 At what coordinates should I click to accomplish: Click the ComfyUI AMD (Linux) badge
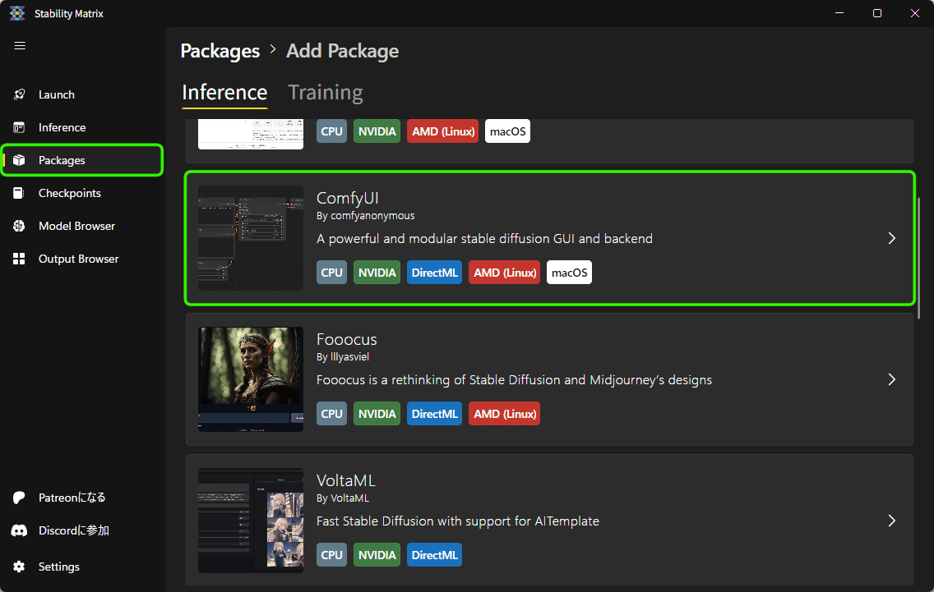coord(505,273)
